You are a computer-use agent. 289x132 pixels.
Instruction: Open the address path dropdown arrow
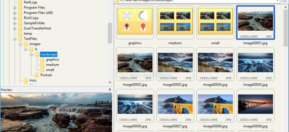pyautogui.click(x=278, y=1)
